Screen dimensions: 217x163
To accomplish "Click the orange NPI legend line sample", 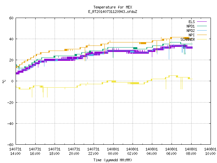I will click(x=202, y=35).
